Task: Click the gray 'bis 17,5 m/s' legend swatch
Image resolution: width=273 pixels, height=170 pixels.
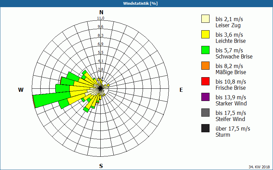Action: [x=205, y=113]
